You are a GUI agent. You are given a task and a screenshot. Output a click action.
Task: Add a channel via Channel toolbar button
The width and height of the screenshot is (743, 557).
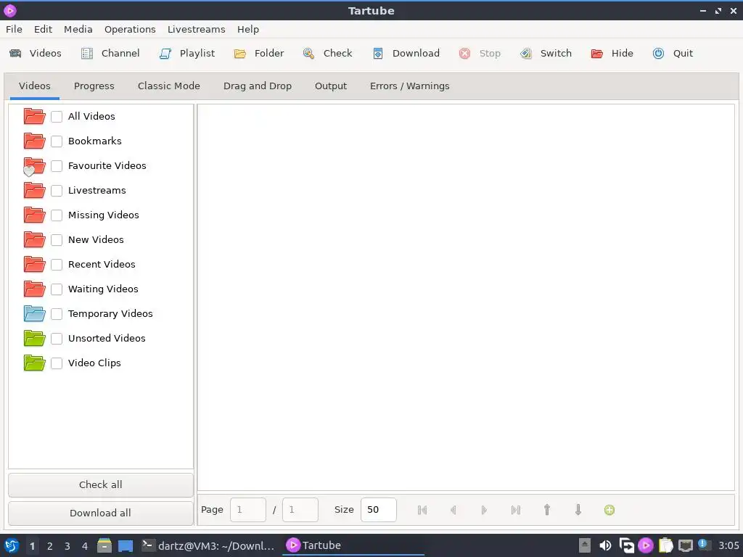click(110, 53)
